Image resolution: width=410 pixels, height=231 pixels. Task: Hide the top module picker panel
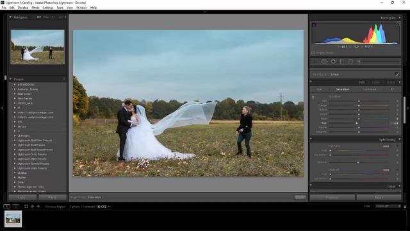(205, 12)
